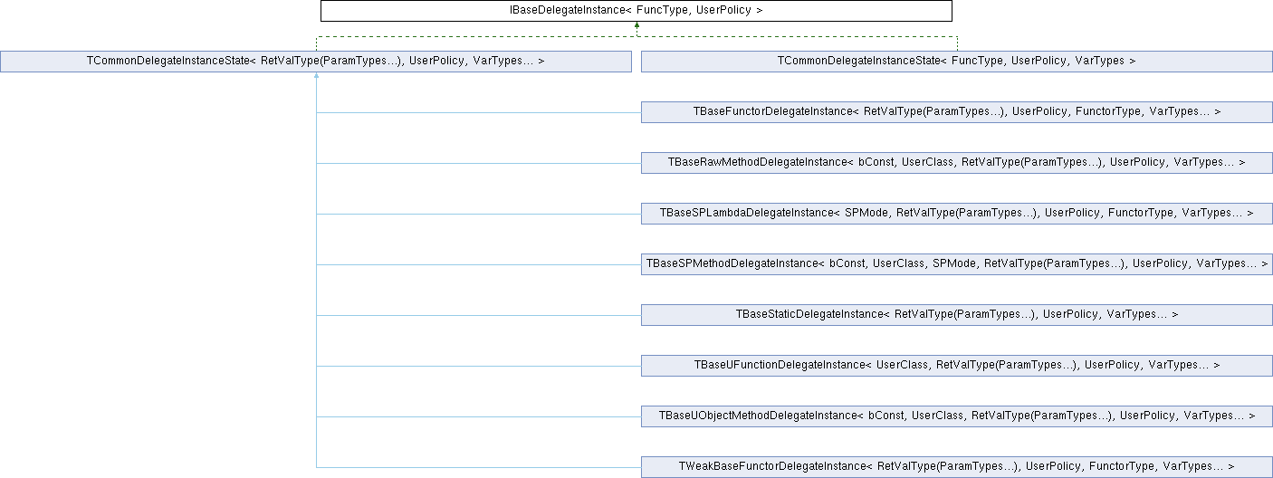Open the TBaseFunctorDelegateInstance class node

click(x=956, y=112)
